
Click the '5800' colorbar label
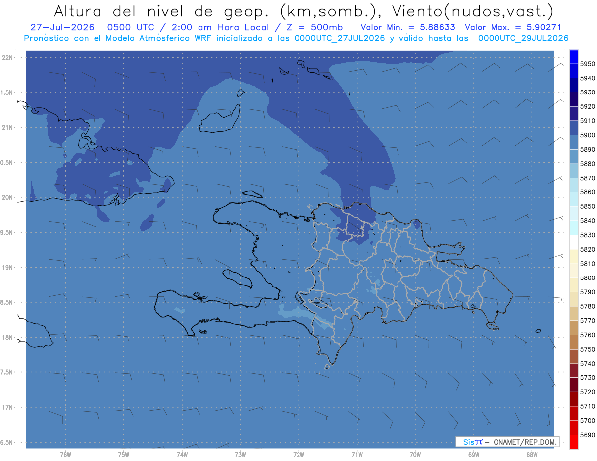point(588,278)
